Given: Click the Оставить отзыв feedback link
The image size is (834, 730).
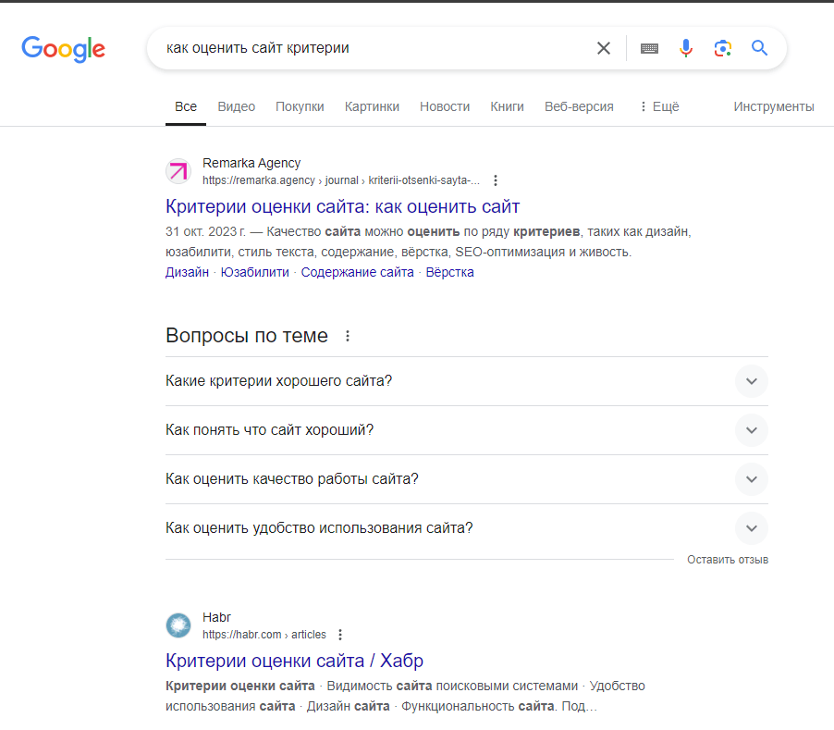Looking at the screenshot, I should point(728,560).
